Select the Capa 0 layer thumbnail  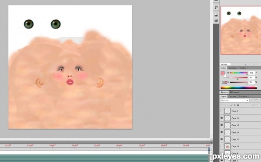click(228, 111)
